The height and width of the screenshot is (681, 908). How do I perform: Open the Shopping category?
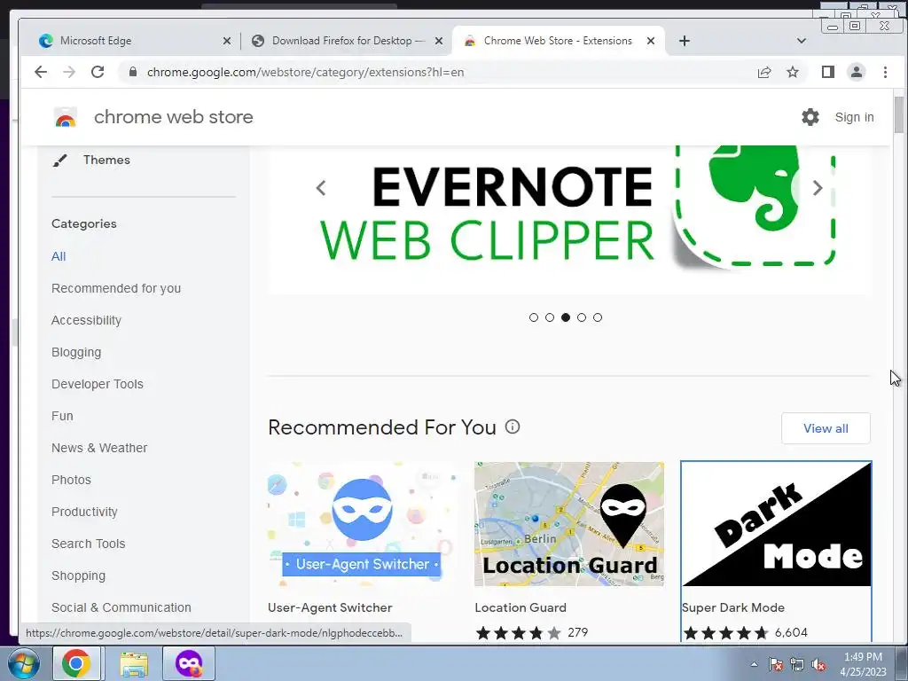(x=78, y=575)
